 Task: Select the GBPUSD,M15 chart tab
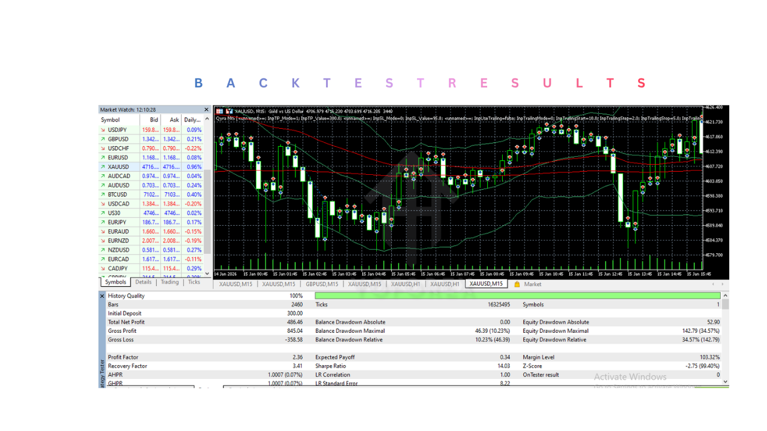pyautogui.click(x=322, y=284)
